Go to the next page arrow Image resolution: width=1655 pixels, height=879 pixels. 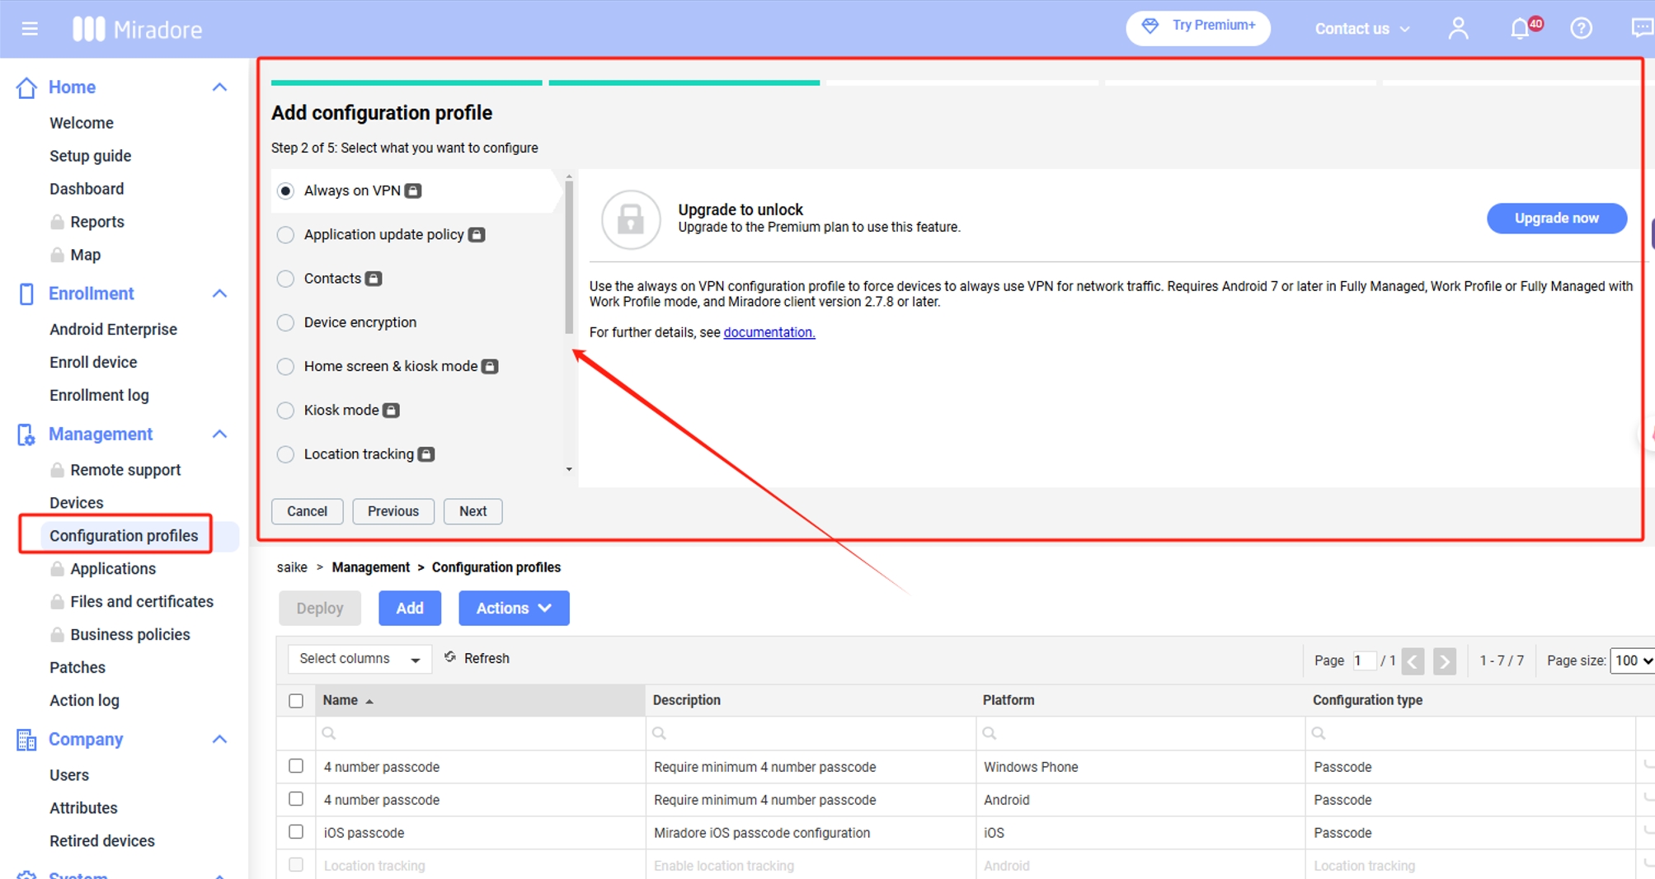(x=1444, y=661)
